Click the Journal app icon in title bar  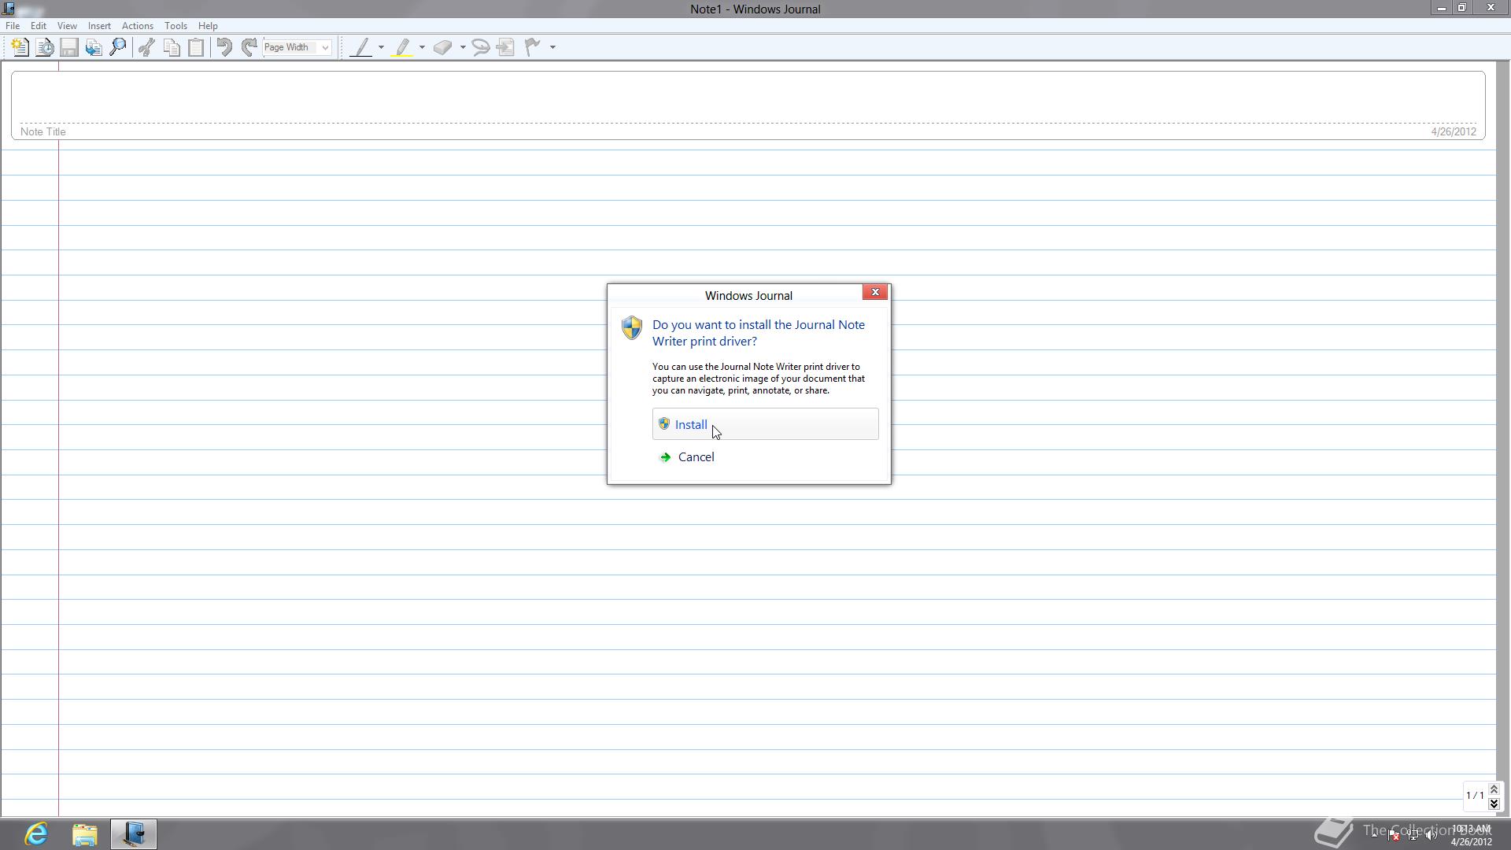tap(9, 9)
